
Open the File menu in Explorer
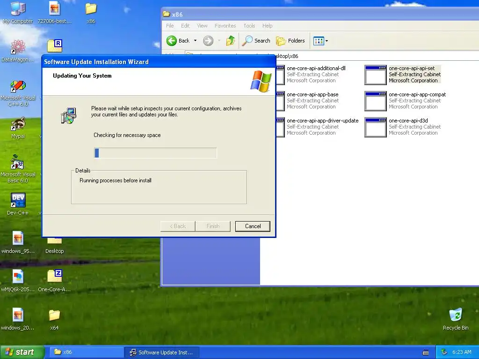170,26
